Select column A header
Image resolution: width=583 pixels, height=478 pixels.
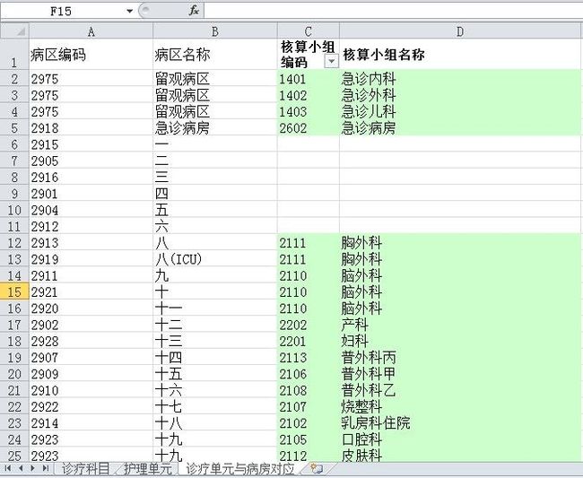pyautogui.click(x=91, y=31)
